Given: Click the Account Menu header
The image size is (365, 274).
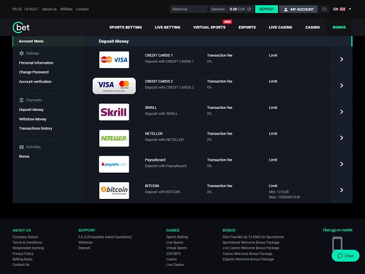Looking at the screenshot, I should (48, 41).
